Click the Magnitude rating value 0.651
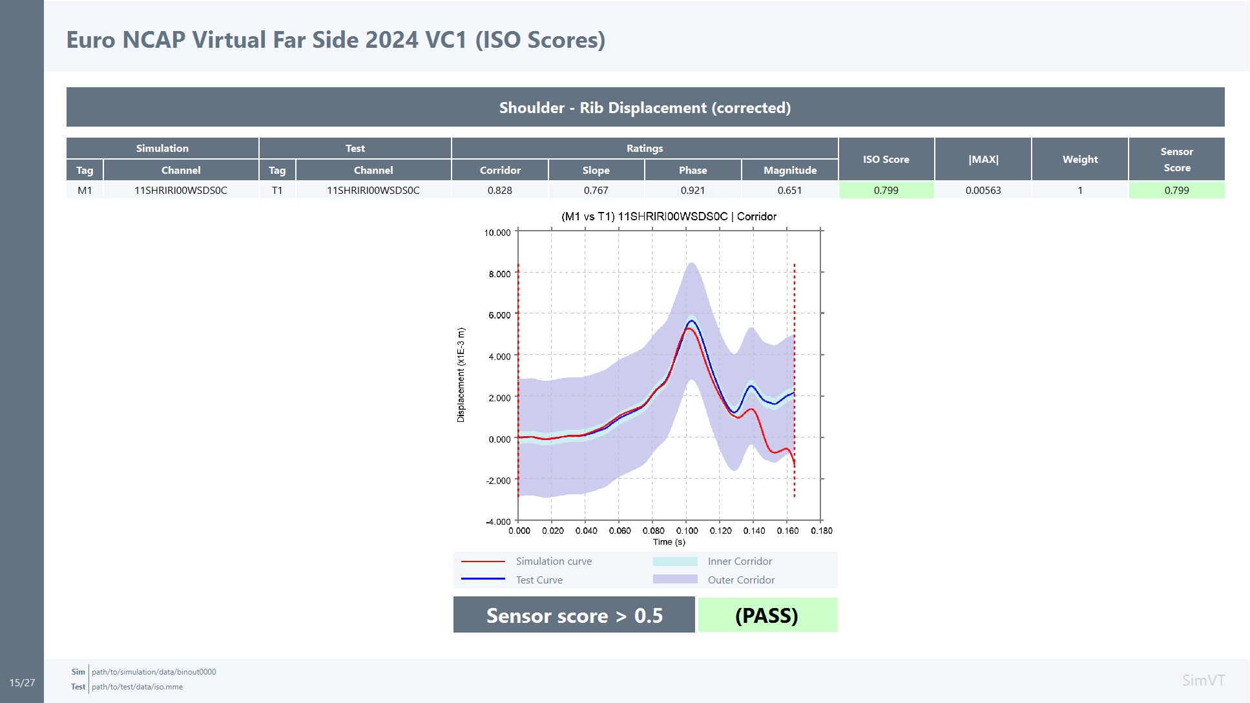 coord(790,190)
